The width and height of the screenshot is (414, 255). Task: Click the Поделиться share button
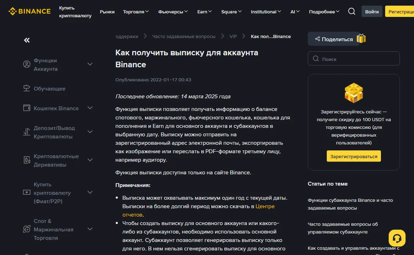[334, 39]
